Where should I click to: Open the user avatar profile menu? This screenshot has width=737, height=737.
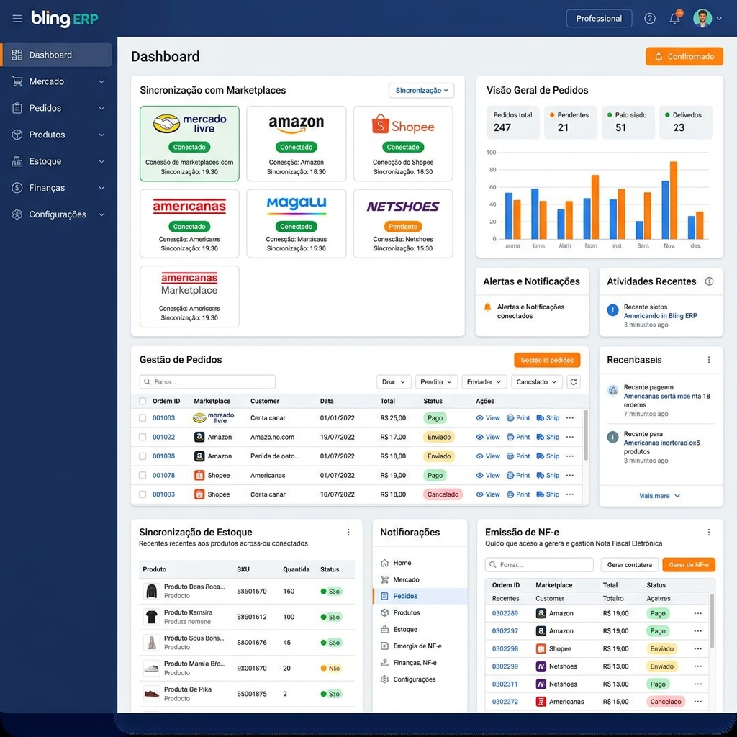click(702, 18)
